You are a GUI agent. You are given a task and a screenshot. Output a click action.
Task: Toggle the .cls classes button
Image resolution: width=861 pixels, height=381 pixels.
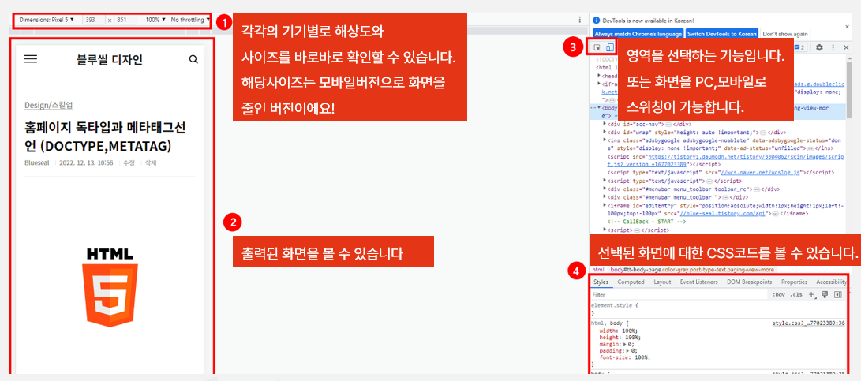(x=795, y=295)
